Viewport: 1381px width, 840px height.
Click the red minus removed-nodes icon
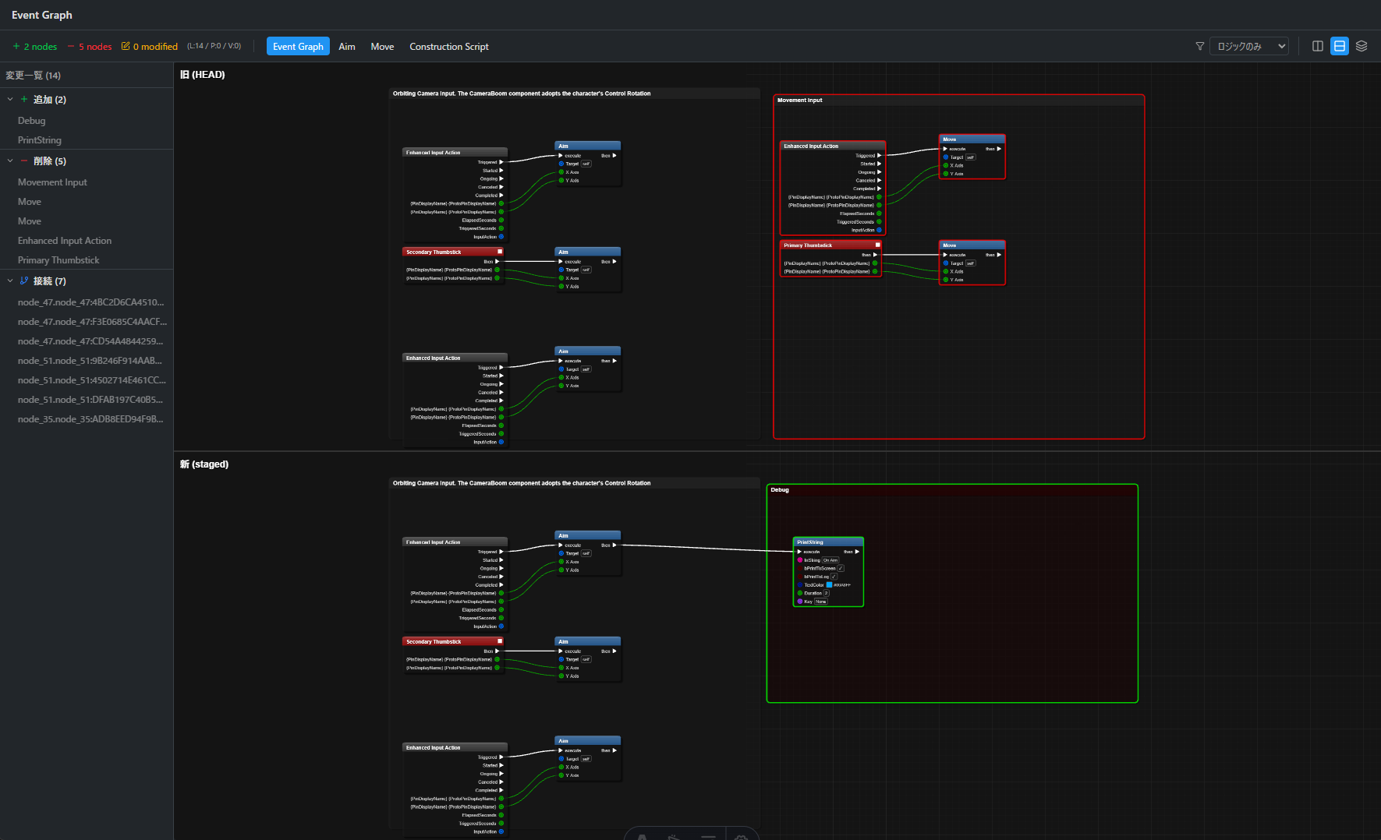(71, 47)
